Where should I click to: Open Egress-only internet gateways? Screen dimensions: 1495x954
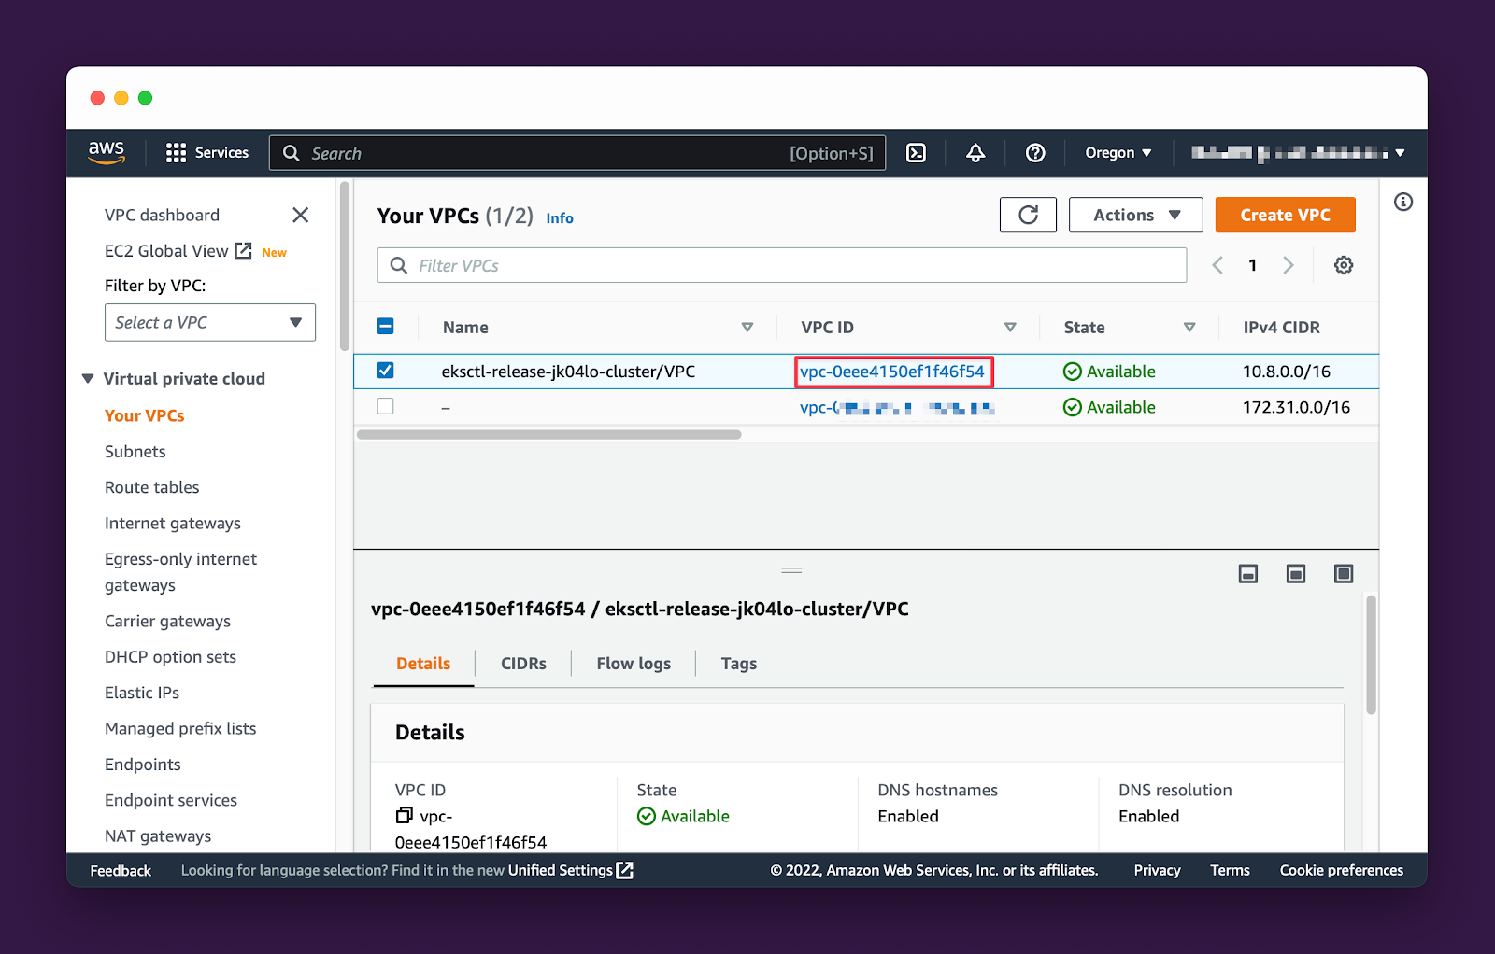[x=180, y=572]
